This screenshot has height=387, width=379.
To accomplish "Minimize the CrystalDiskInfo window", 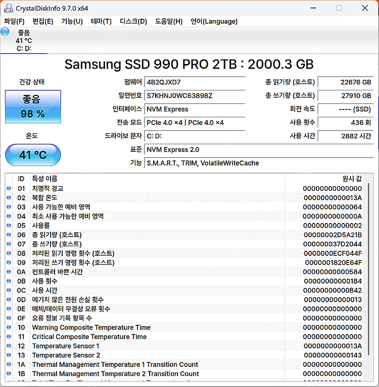I will (x=313, y=8).
